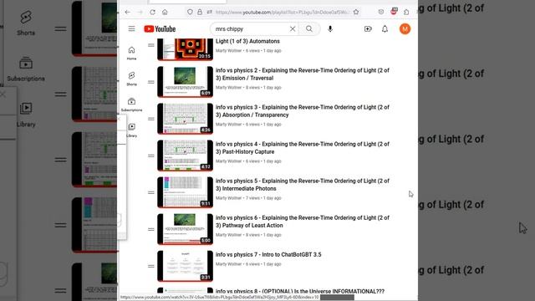Go to Home in YouTube sidebar

132,53
